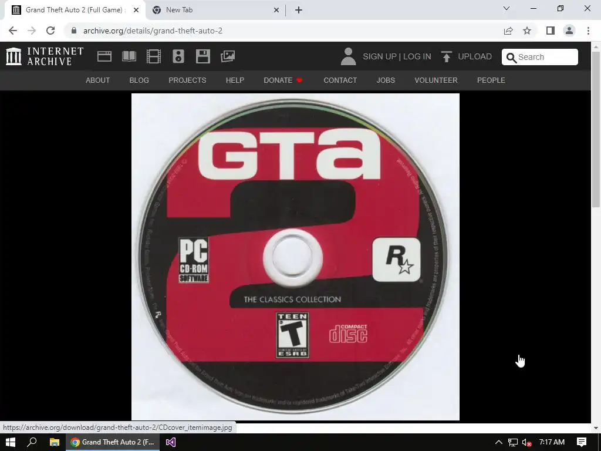601x451 pixels.
Task: Open the VOLUNTEER link
Action: coord(436,80)
